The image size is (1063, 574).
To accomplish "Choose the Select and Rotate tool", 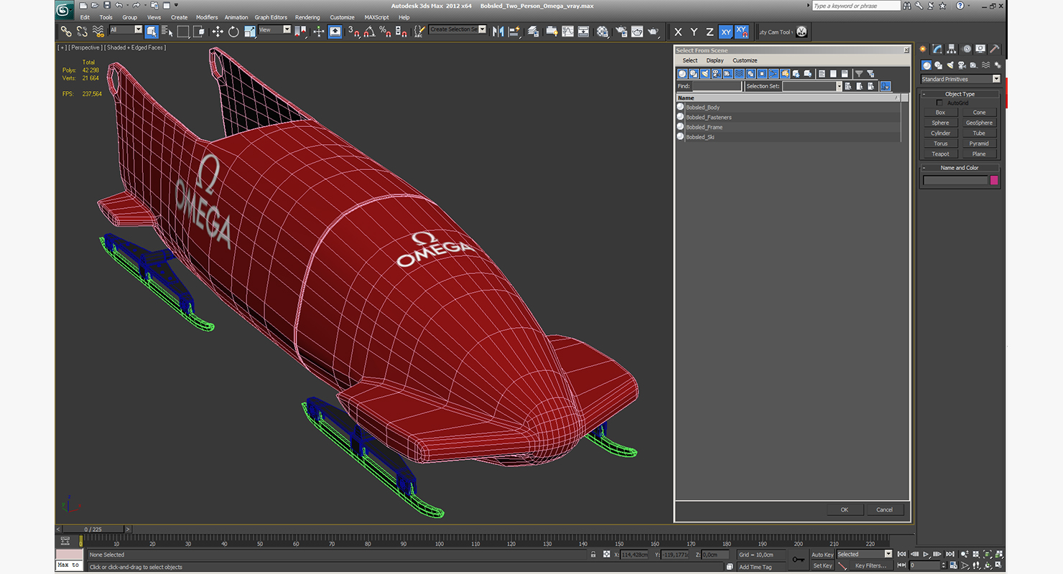I will tap(233, 32).
